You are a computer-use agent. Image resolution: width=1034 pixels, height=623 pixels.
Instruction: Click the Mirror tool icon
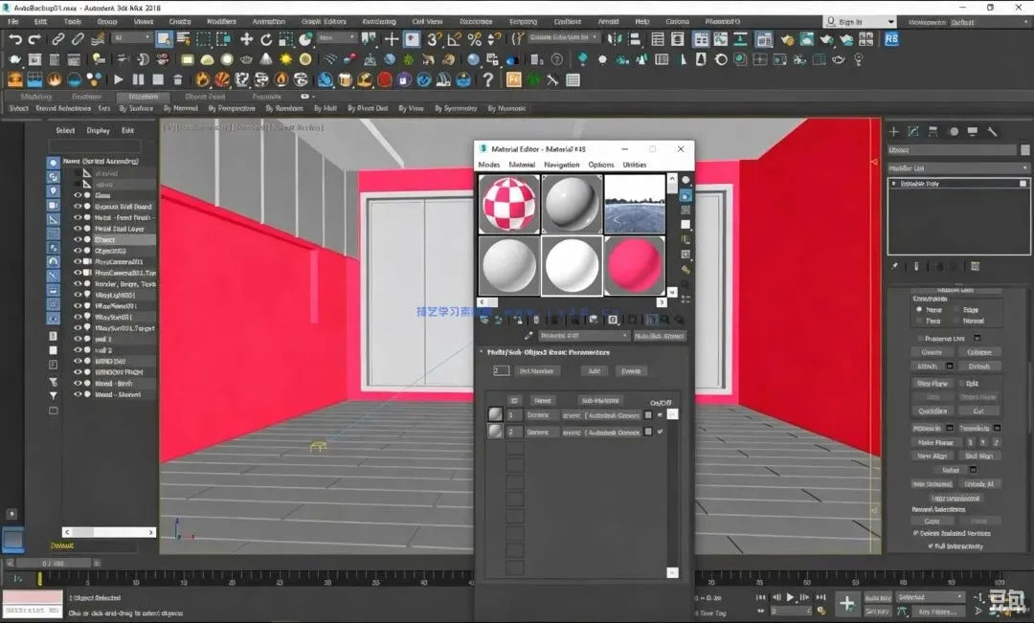pyautogui.click(x=615, y=39)
